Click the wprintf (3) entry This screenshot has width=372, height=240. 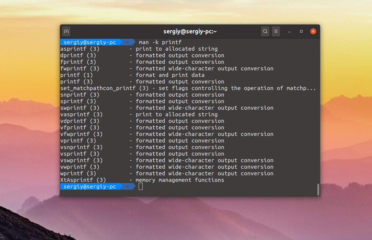click(x=78, y=174)
